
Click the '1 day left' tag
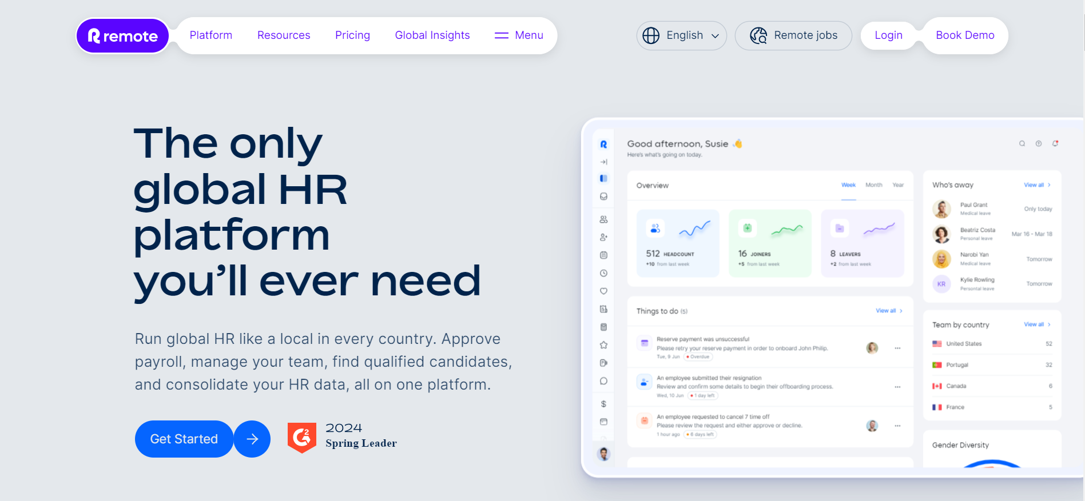(x=702, y=395)
